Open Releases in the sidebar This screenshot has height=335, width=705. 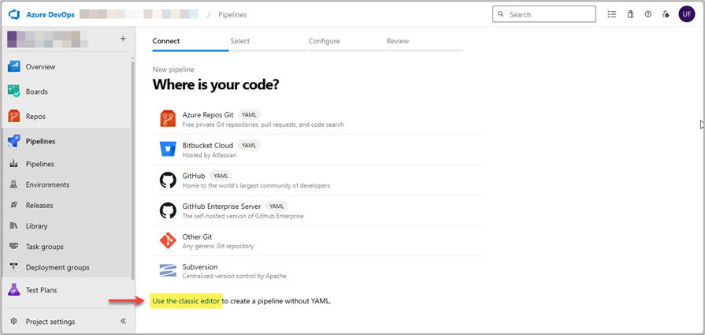point(39,205)
